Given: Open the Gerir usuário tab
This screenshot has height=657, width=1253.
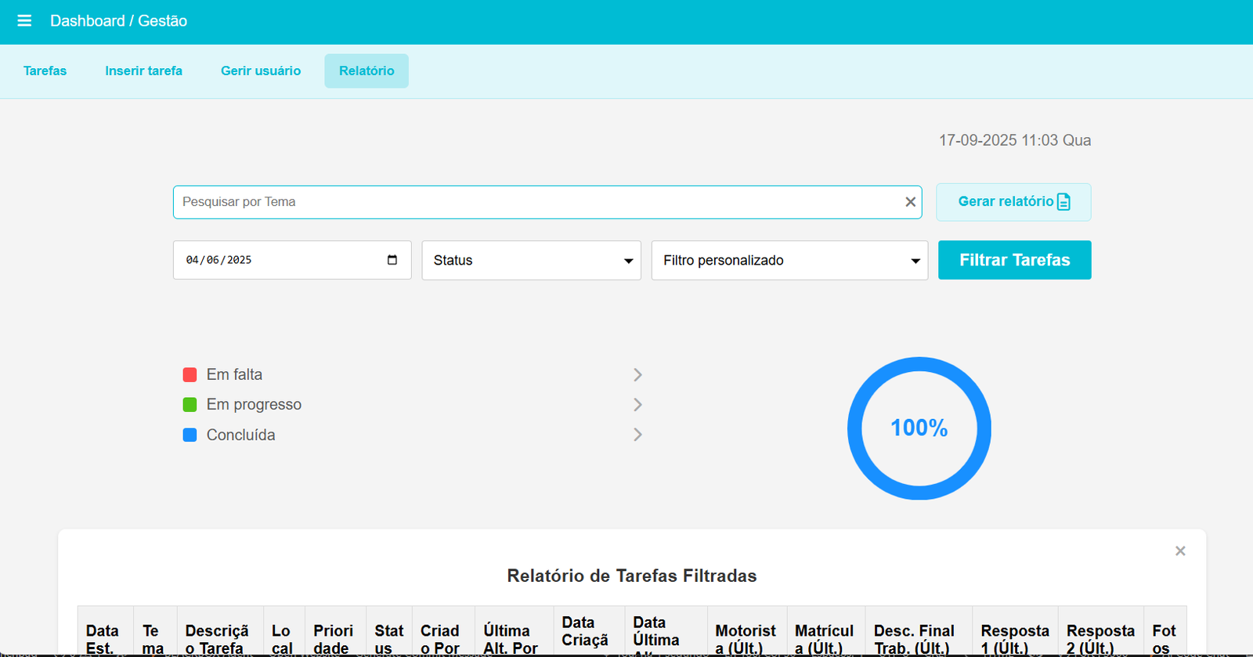Looking at the screenshot, I should [261, 71].
